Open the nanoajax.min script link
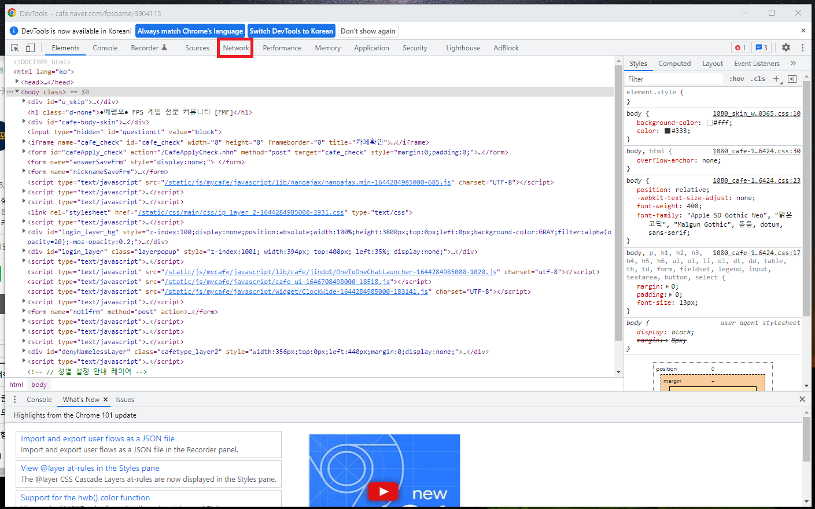815x509 pixels. pos(308,182)
